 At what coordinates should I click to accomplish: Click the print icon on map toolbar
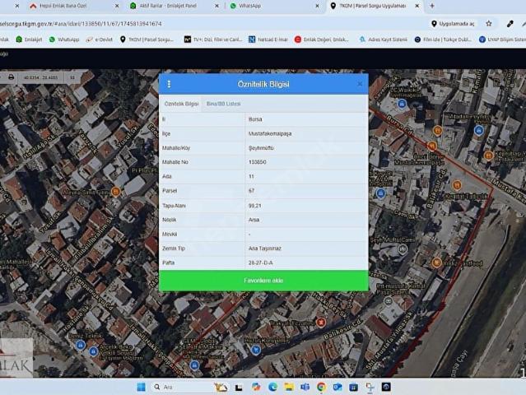(x=11, y=77)
